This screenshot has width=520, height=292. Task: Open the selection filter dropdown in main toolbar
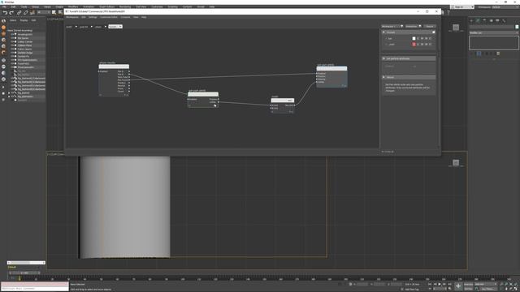point(43,13)
